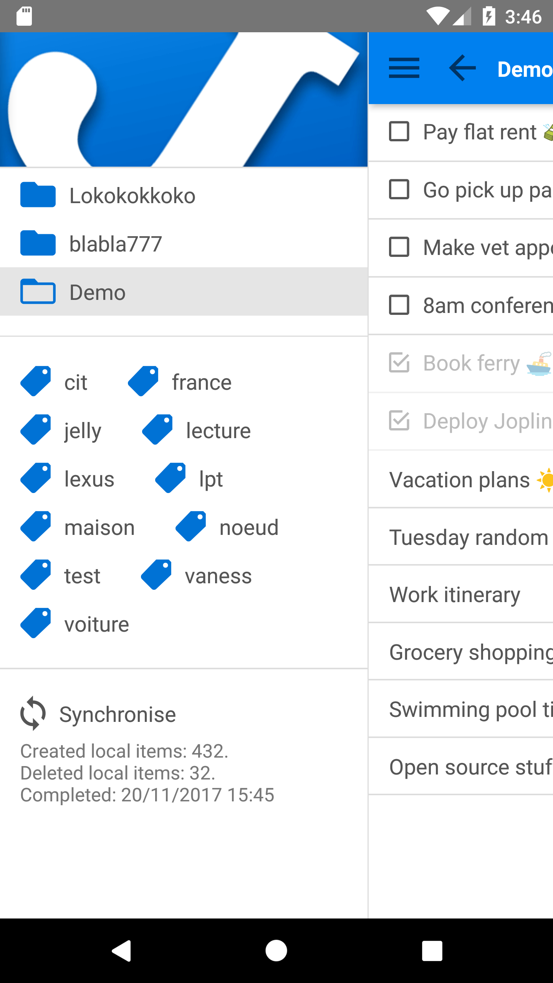Select the tag icon beside jelly

click(x=36, y=430)
